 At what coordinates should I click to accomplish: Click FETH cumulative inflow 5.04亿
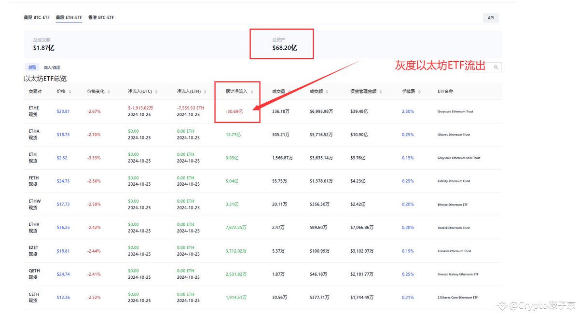click(x=232, y=181)
